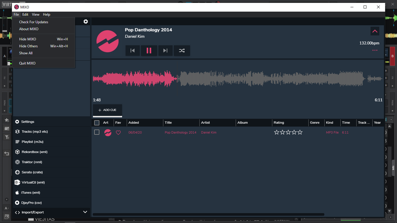Set the star rating for Pop Danthology 2014
The image size is (397, 223).
point(288,132)
